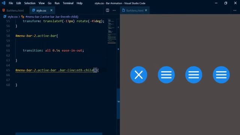Click the style.css breadcrumb
This screenshot has width=240, height=135.
(x=12, y=16)
